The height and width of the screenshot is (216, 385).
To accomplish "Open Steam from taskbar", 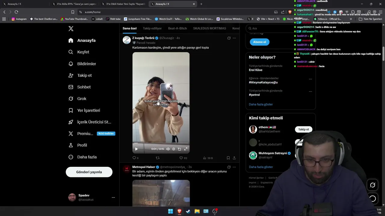I will pos(188,211).
